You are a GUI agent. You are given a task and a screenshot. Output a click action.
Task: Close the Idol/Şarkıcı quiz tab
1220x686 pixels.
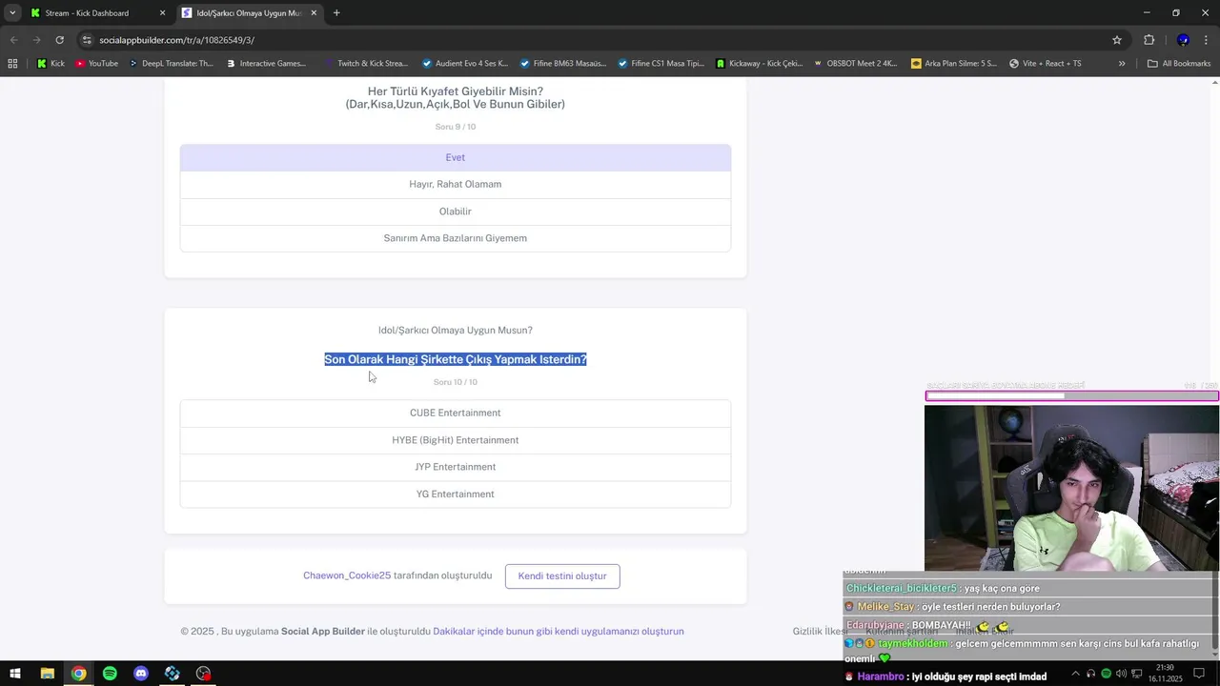tap(314, 13)
